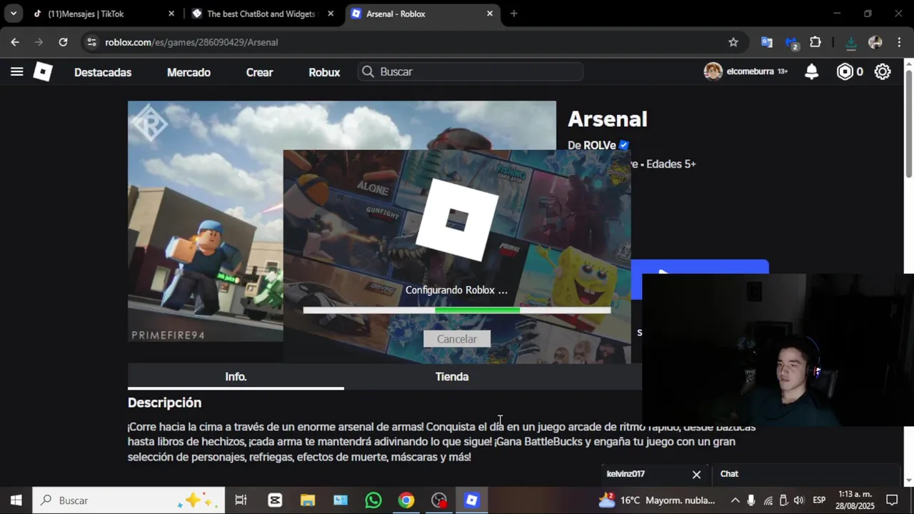Open the ESP language input indicator

pos(819,500)
